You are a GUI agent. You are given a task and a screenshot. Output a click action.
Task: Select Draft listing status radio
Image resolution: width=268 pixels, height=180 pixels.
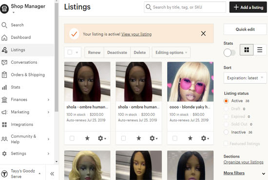click(x=226, y=108)
